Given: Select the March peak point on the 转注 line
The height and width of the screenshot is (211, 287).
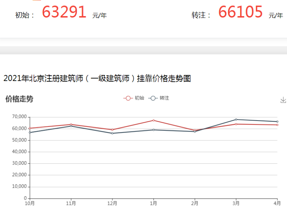Looking at the screenshot, I should pyautogui.click(x=236, y=119).
